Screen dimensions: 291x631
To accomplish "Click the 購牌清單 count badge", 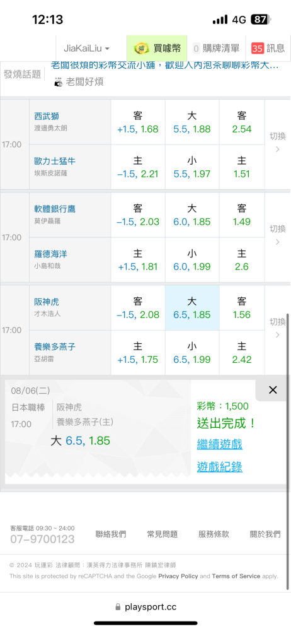I will coord(197,49).
